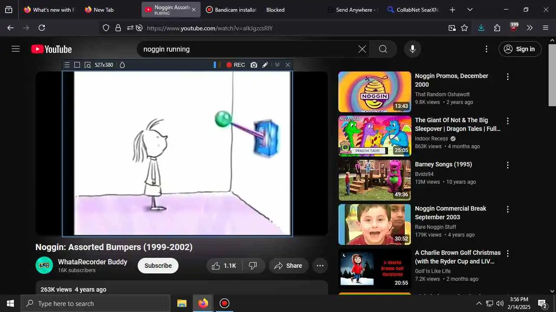The height and width of the screenshot is (312, 556).
Task: Activate the Bandicam pencil drawing tool
Action: coord(265,65)
